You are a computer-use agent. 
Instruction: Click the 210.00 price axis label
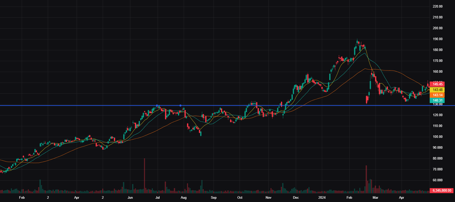pos(438,17)
